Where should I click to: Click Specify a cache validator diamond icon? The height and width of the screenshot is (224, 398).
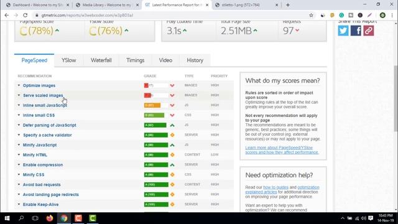coord(172,135)
